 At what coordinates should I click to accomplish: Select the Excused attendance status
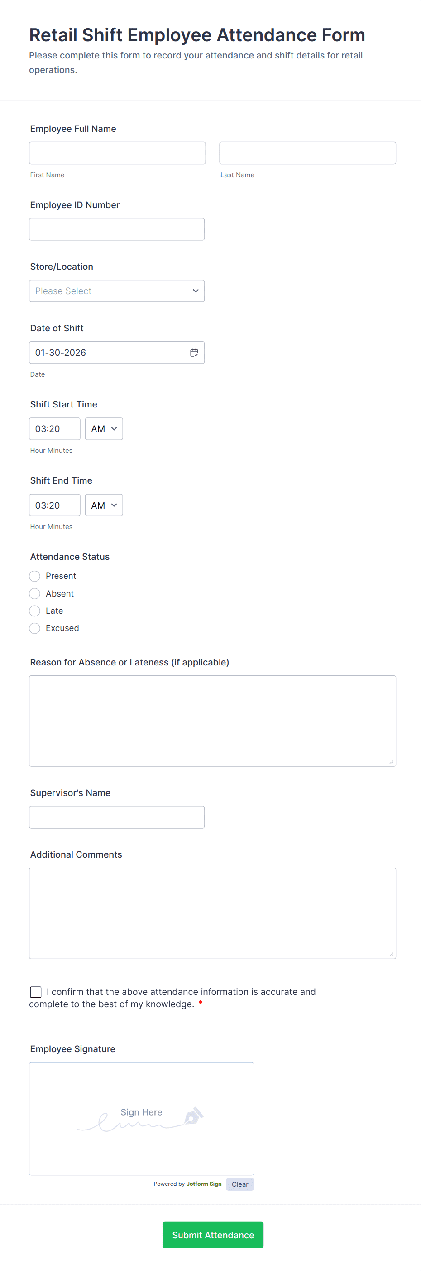pos(34,628)
